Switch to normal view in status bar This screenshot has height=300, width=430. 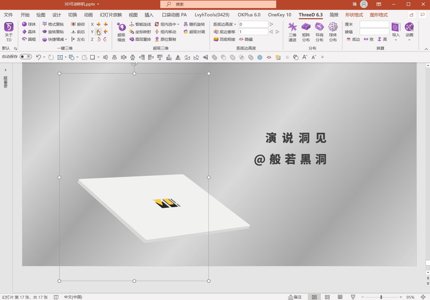tap(314, 297)
